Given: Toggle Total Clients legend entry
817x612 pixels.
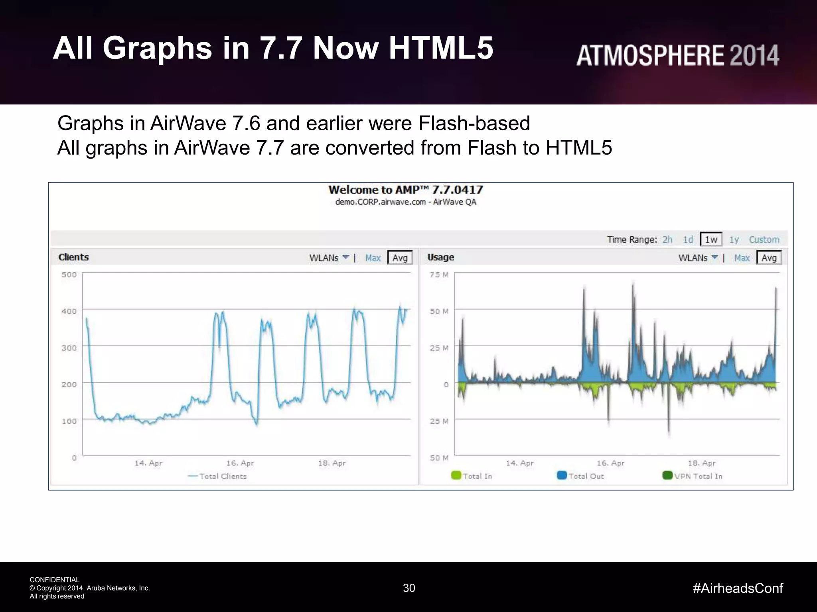Looking at the screenshot, I should point(217,476).
